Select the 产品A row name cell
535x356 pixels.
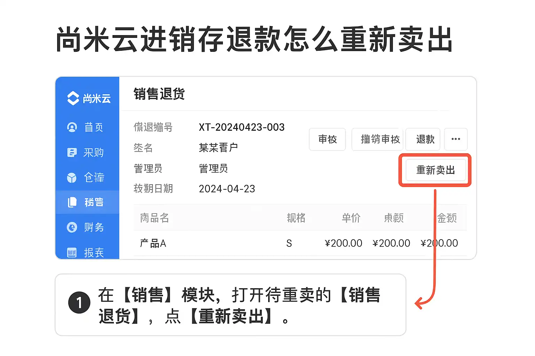[153, 243]
